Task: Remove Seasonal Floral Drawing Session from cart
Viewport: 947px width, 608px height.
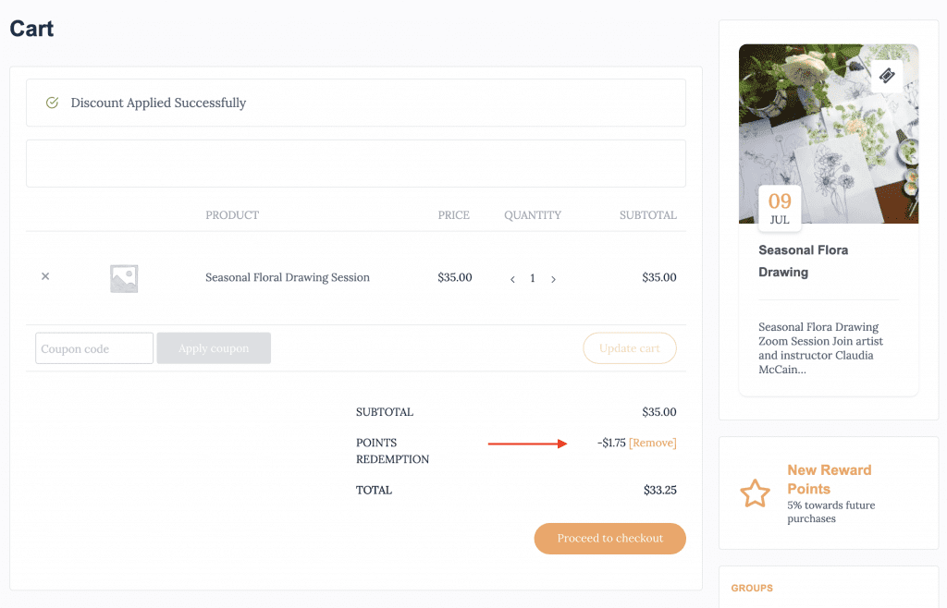Action: point(45,276)
